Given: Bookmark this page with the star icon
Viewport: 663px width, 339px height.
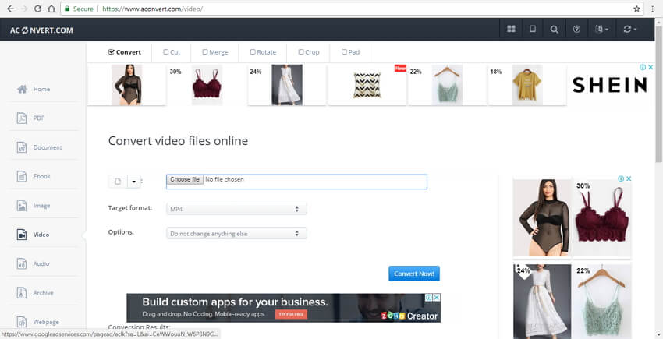Looking at the screenshot, I should (636, 9).
